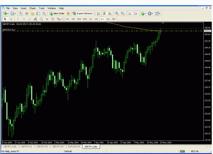Toggle the Terminal window icon

click(x=38, y=13)
